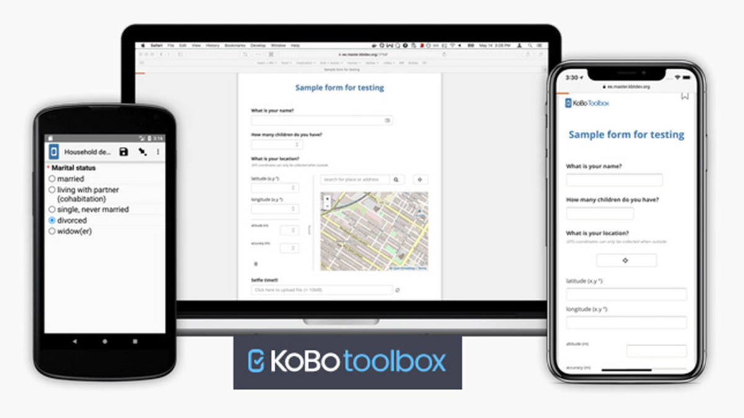
Task: Tap the bookmark icon at iPhone page top right
Action: pyautogui.click(x=684, y=95)
